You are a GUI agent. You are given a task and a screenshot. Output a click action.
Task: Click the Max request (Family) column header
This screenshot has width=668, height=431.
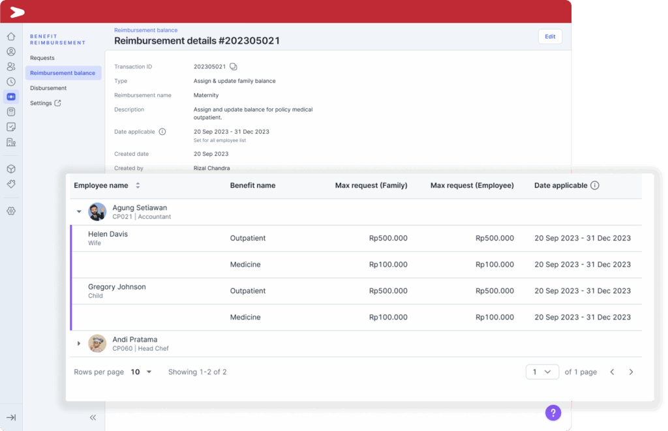coord(371,185)
